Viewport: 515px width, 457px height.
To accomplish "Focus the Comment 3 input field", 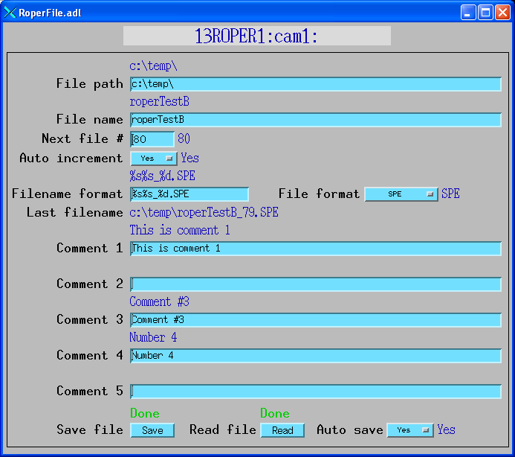I will pos(315,320).
